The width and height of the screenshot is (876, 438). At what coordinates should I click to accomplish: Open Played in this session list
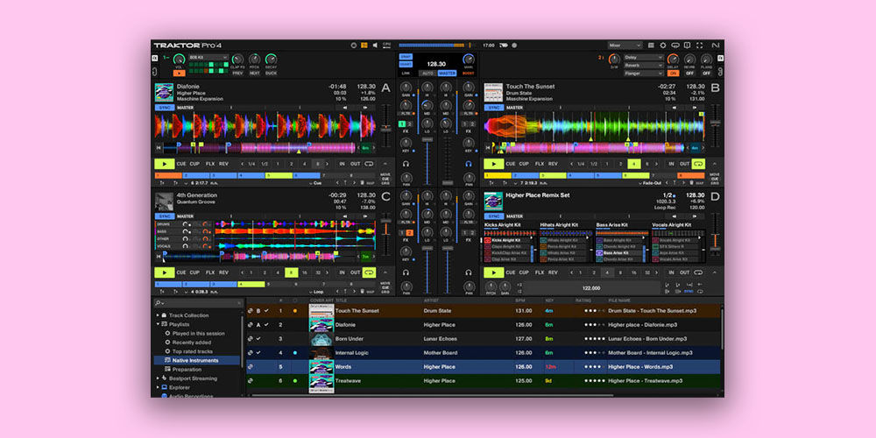[x=198, y=334]
